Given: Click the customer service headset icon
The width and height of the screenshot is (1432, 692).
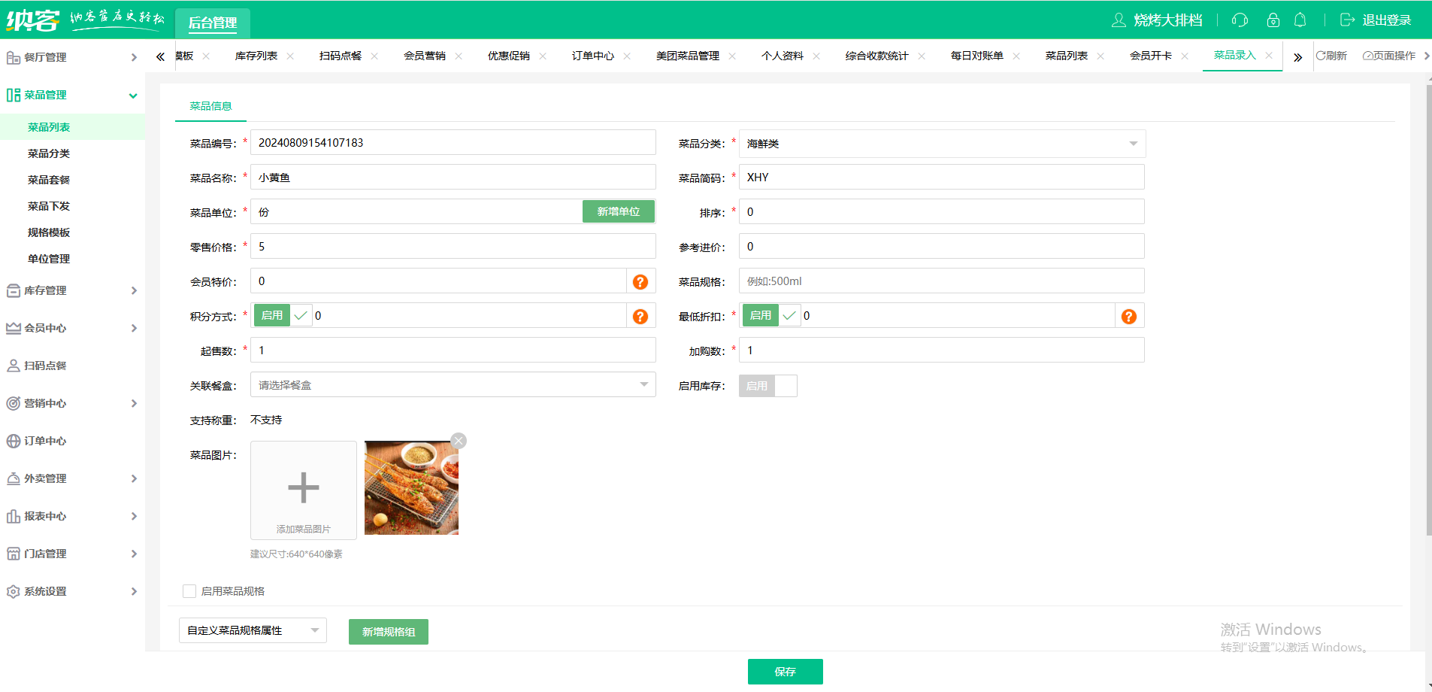Looking at the screenshot, I should 1240,20.
